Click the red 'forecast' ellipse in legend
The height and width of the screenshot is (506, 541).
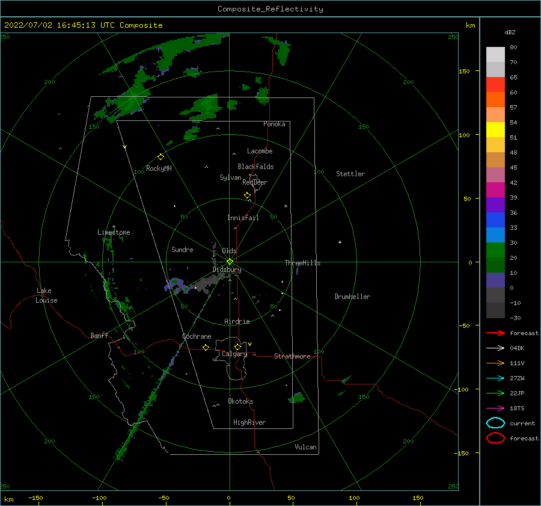(495, 438)
